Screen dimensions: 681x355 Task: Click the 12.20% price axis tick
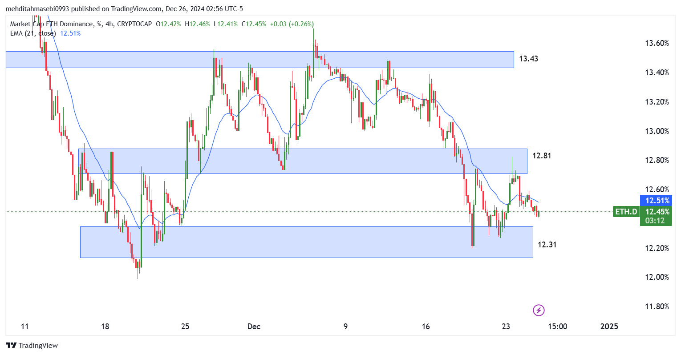[657, 248]
